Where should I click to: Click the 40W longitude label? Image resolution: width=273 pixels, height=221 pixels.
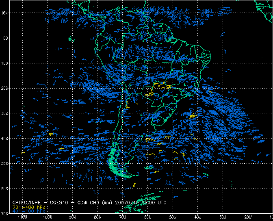point(198,217)
